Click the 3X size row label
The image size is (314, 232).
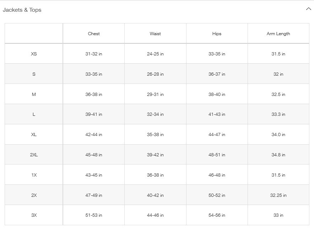click(x=34, y=215)
